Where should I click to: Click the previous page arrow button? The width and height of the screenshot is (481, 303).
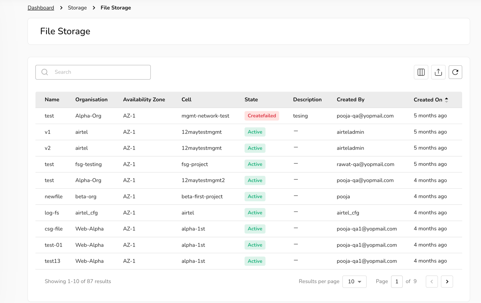coord(432,281)
